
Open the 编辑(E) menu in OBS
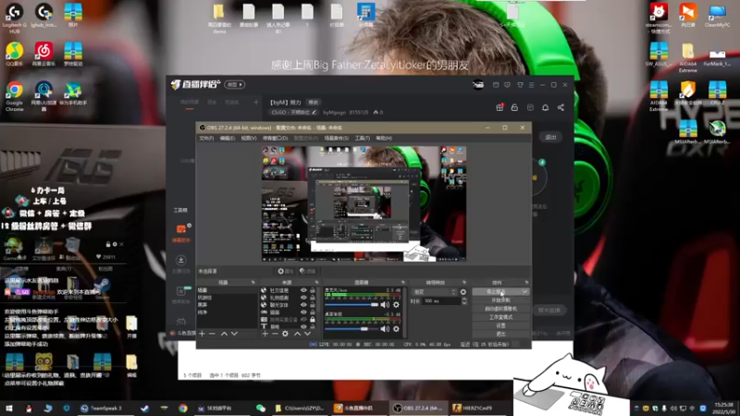tap(227, 138)
